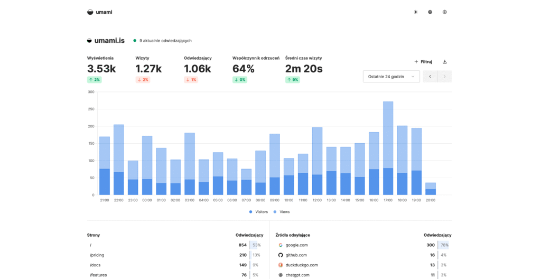Image resolution: width=541 pixels, height=279 pixels.
Task: Open the settings gear icon
Action: point(444,12)
